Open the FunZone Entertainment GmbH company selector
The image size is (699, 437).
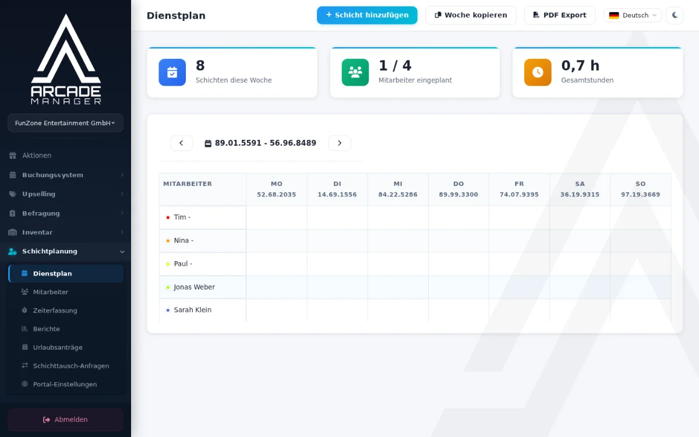(x=65, y=123)
